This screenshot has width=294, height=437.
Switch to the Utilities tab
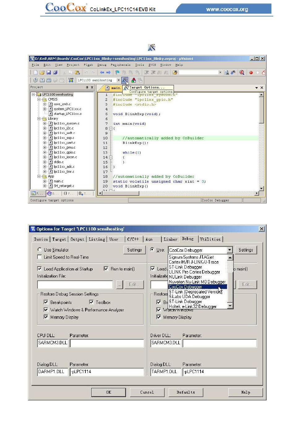210,239
